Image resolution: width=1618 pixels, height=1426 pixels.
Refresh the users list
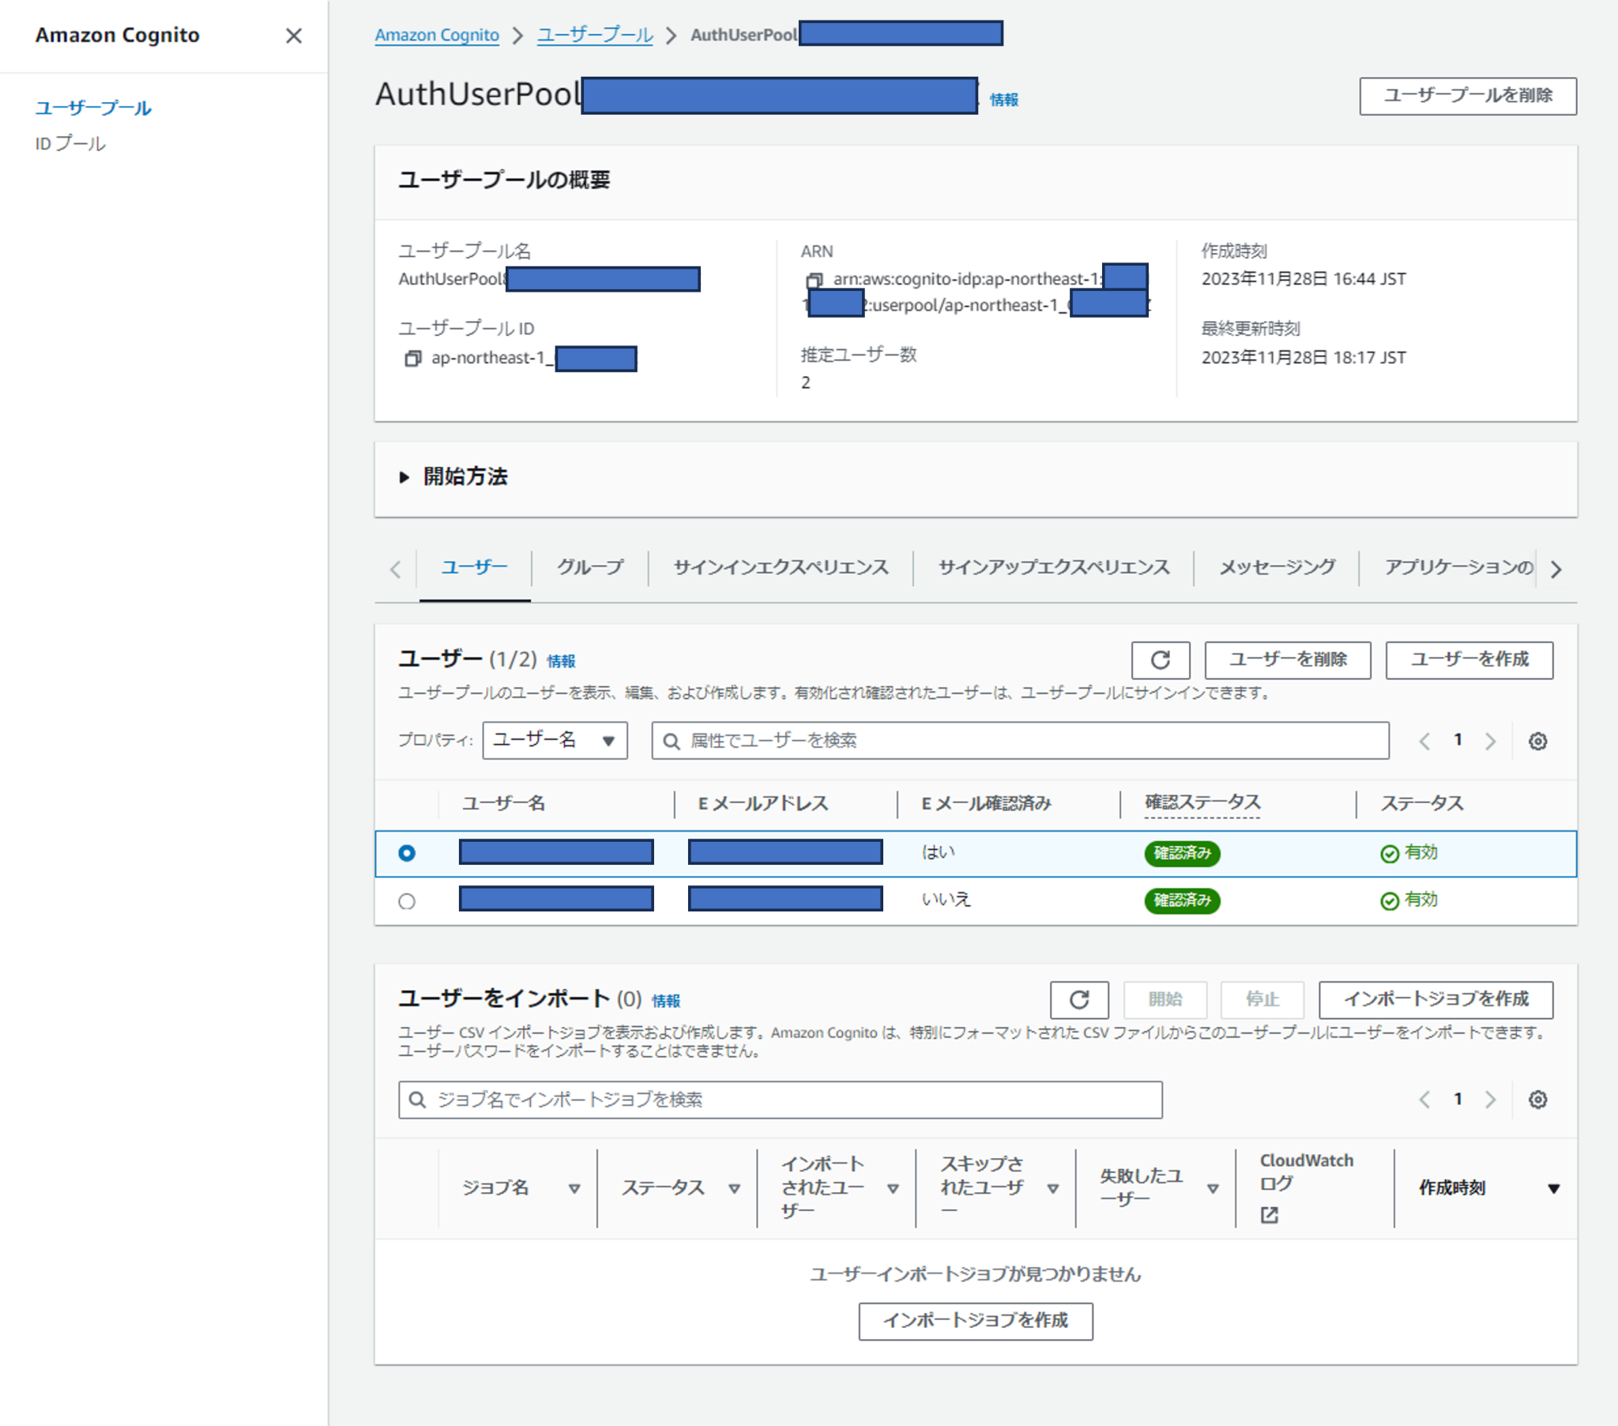click(1160, 660)
